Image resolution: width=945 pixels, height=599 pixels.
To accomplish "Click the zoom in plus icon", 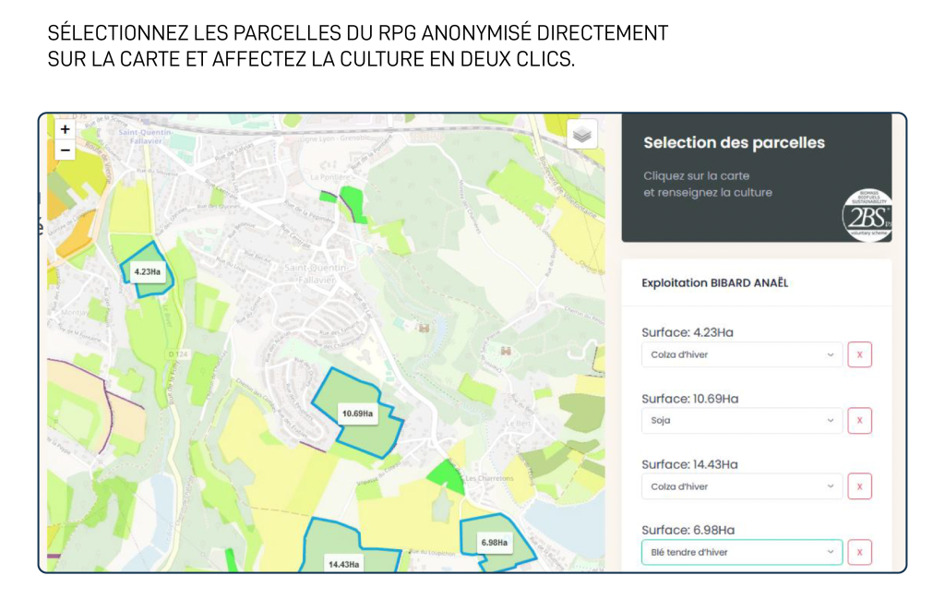I will pos(65,130).
